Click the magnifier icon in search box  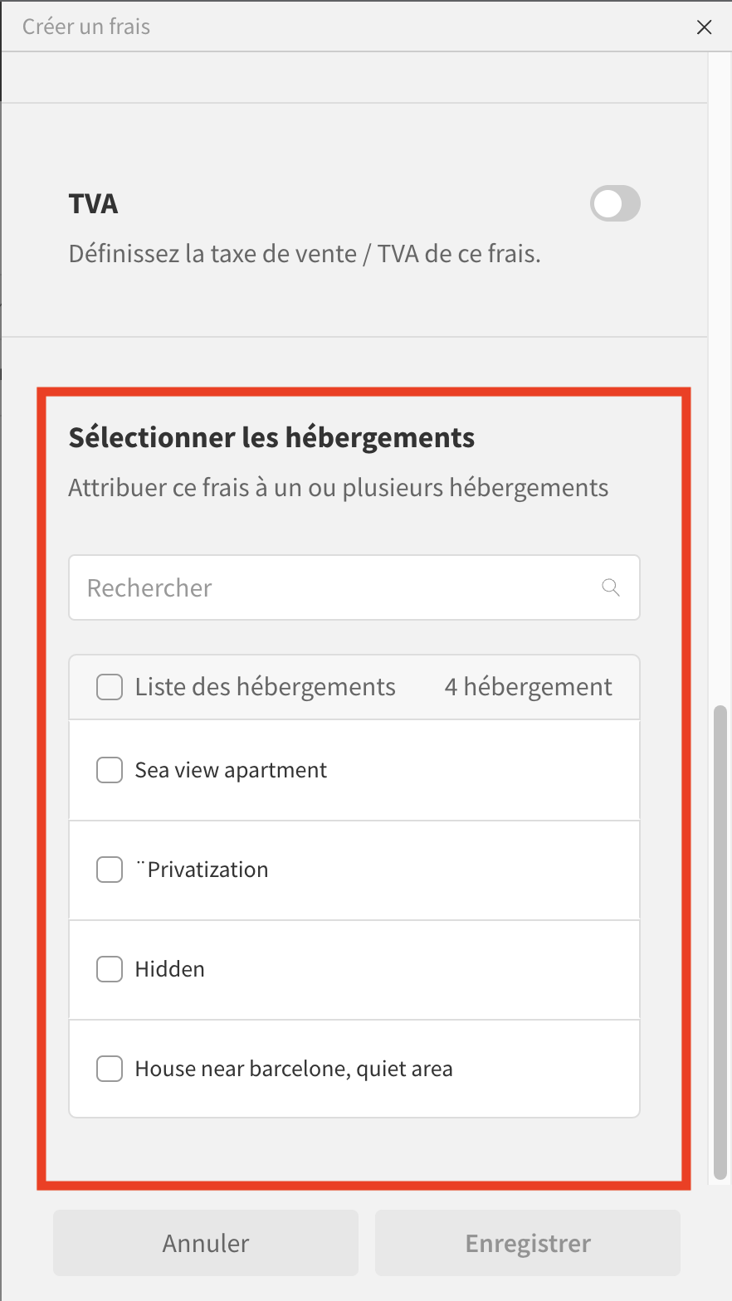pyautogui.click(x=611, y=587)
